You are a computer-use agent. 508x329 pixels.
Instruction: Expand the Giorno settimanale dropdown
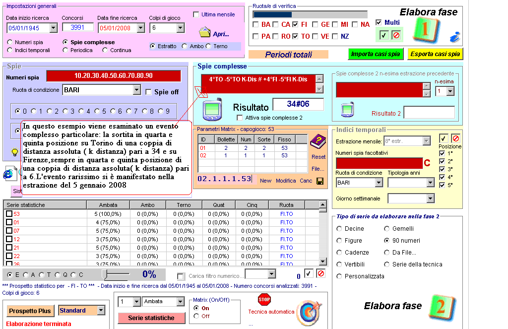tap(430, 198)
